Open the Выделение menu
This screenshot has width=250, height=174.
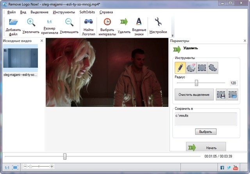click(39, 12)
